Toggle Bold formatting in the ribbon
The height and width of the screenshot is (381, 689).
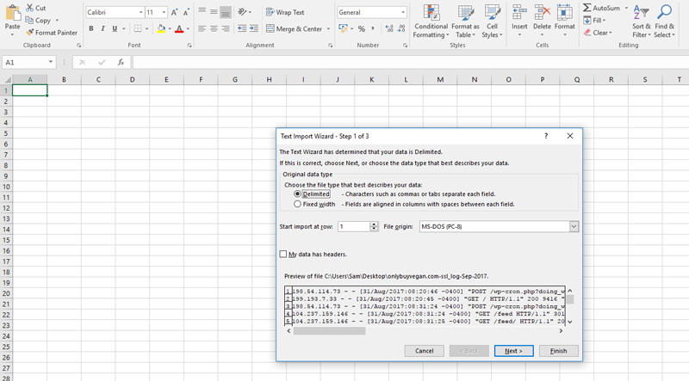pos(90,28)
